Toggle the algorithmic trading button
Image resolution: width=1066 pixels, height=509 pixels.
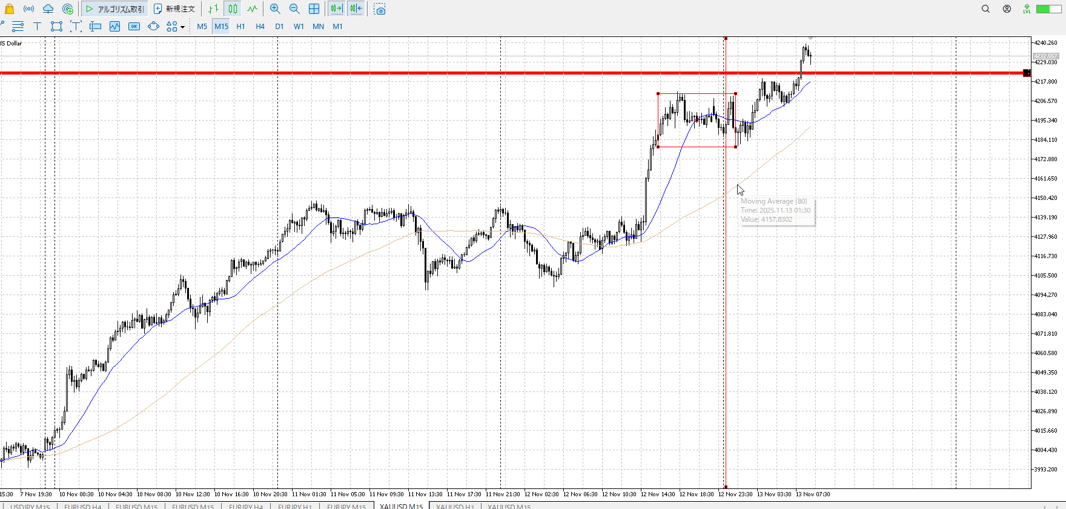point(115,9)
